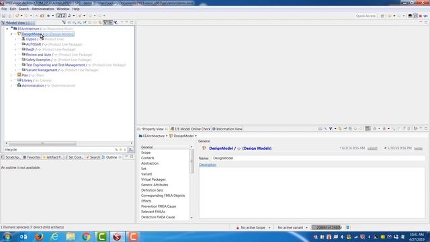Screen dimensions: 430x242
Task: Click the Save icon in the main toolbar
Action: click(4, 16)
